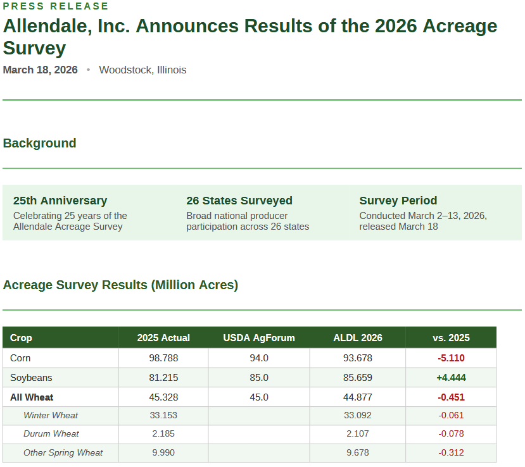Click All Wheat change value -0.451
Image resolution: width=525 pixels, height=467 pixels.
[x=451, y=397]
